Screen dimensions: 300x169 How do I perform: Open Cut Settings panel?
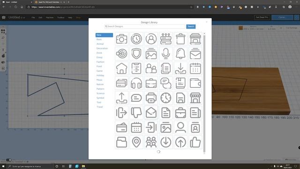click(x=292, y=28)
